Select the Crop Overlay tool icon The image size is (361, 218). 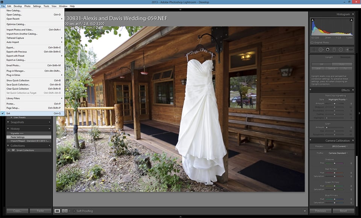[x=314, y=50]
